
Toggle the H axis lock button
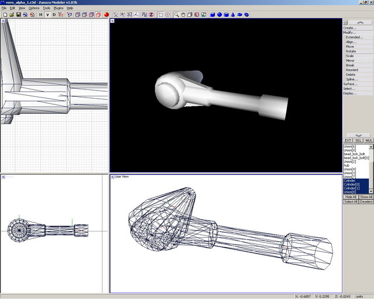point(40,15)
